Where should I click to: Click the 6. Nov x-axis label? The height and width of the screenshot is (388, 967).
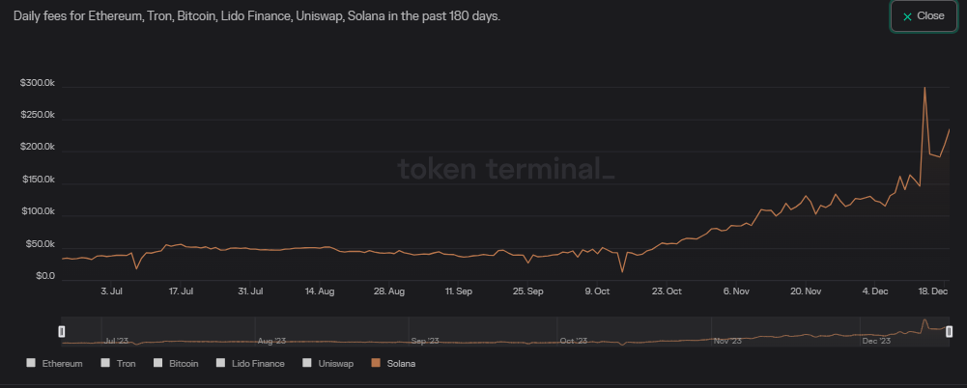pos(736,291)
